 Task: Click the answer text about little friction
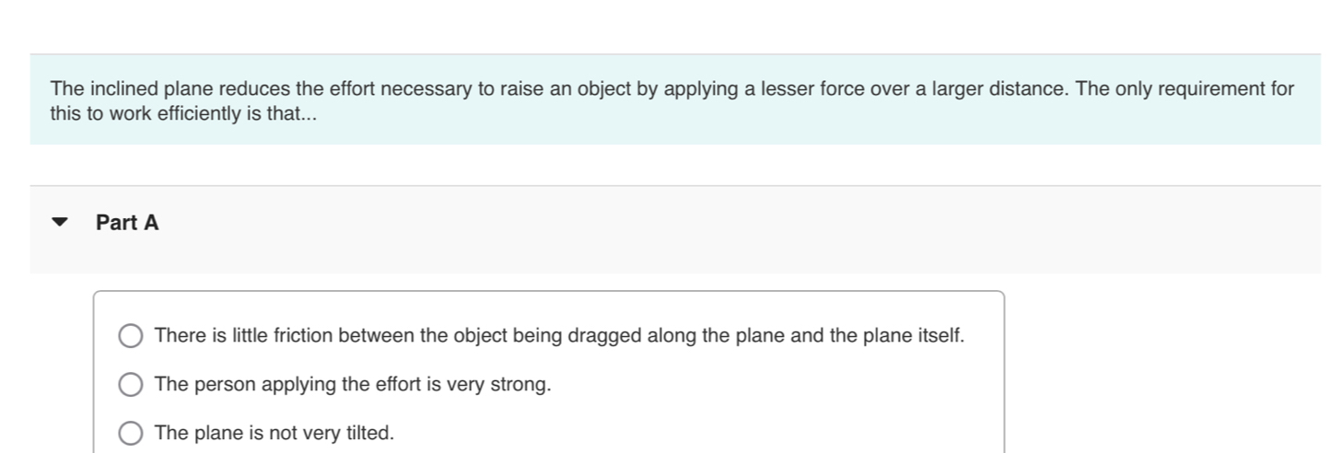pos(559,336)
